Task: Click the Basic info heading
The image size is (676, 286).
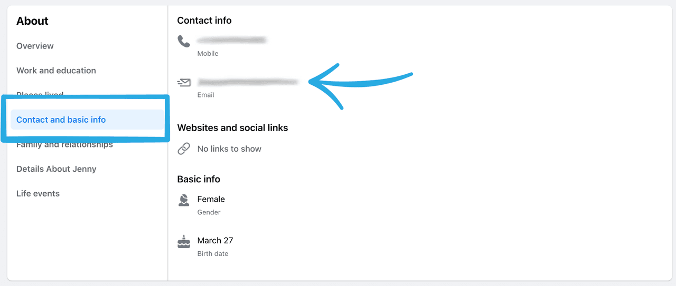Action: (x=199, y=180)
